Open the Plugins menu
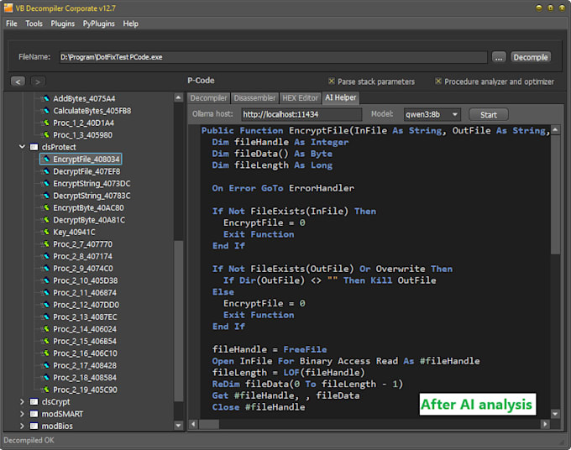The height and width of the screenshot is (450, 571). coord(63,24)
